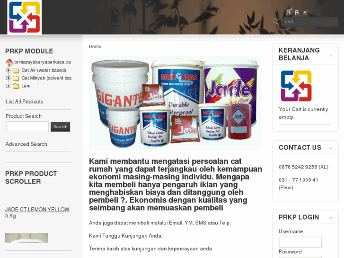The width and height of the screenshot is (344, 258).
Task: Reset font size with middle A icon
Action: pos(297,12)
